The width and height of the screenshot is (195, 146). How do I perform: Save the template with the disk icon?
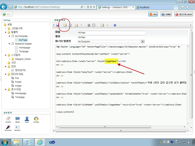pyautogui.click(x=57, y=25)
